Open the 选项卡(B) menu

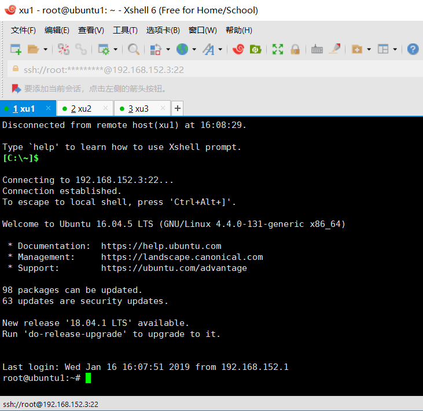click(163, 30)
